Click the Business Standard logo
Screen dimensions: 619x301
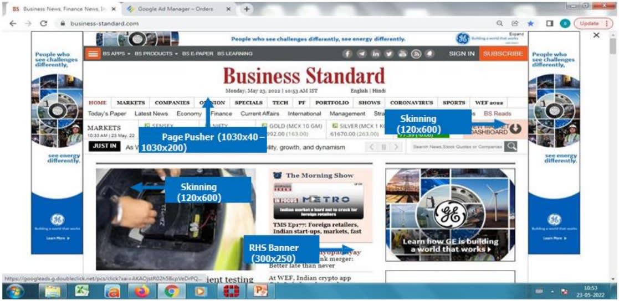click(304, 76)
